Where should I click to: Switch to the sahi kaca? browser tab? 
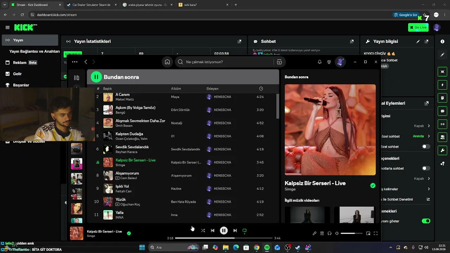point(204,5)
